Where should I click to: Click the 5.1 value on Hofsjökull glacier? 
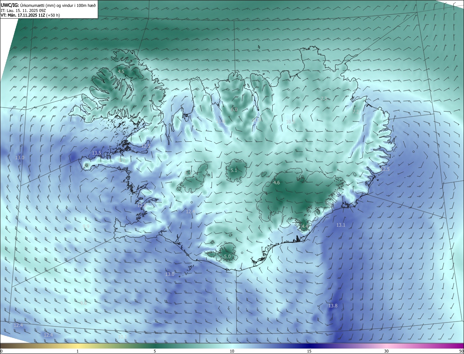pos(234,170)
